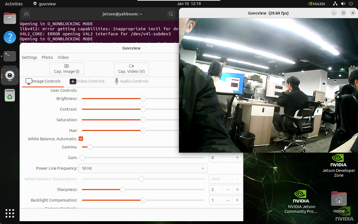This screenshot has width=358, height=224.
Task: Decrease Backlight Compensation with minus button
Action: 228,200
